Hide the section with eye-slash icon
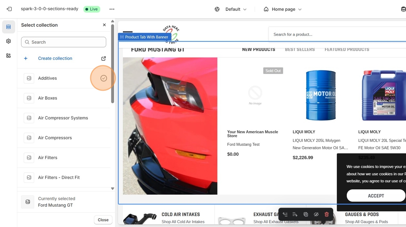The height and width of the screenshot is (227, 406). coord(316,214)
